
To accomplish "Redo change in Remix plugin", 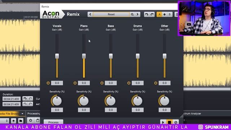I will click(x=152, y=14).
